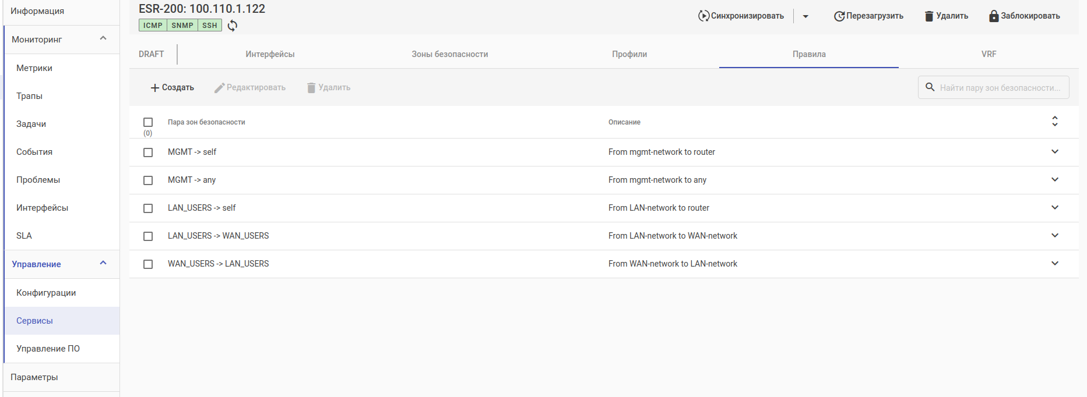Click the refresh status icon near SSH badge
Viewport: 1087px width, 397px height.
(x=233, y=26)
